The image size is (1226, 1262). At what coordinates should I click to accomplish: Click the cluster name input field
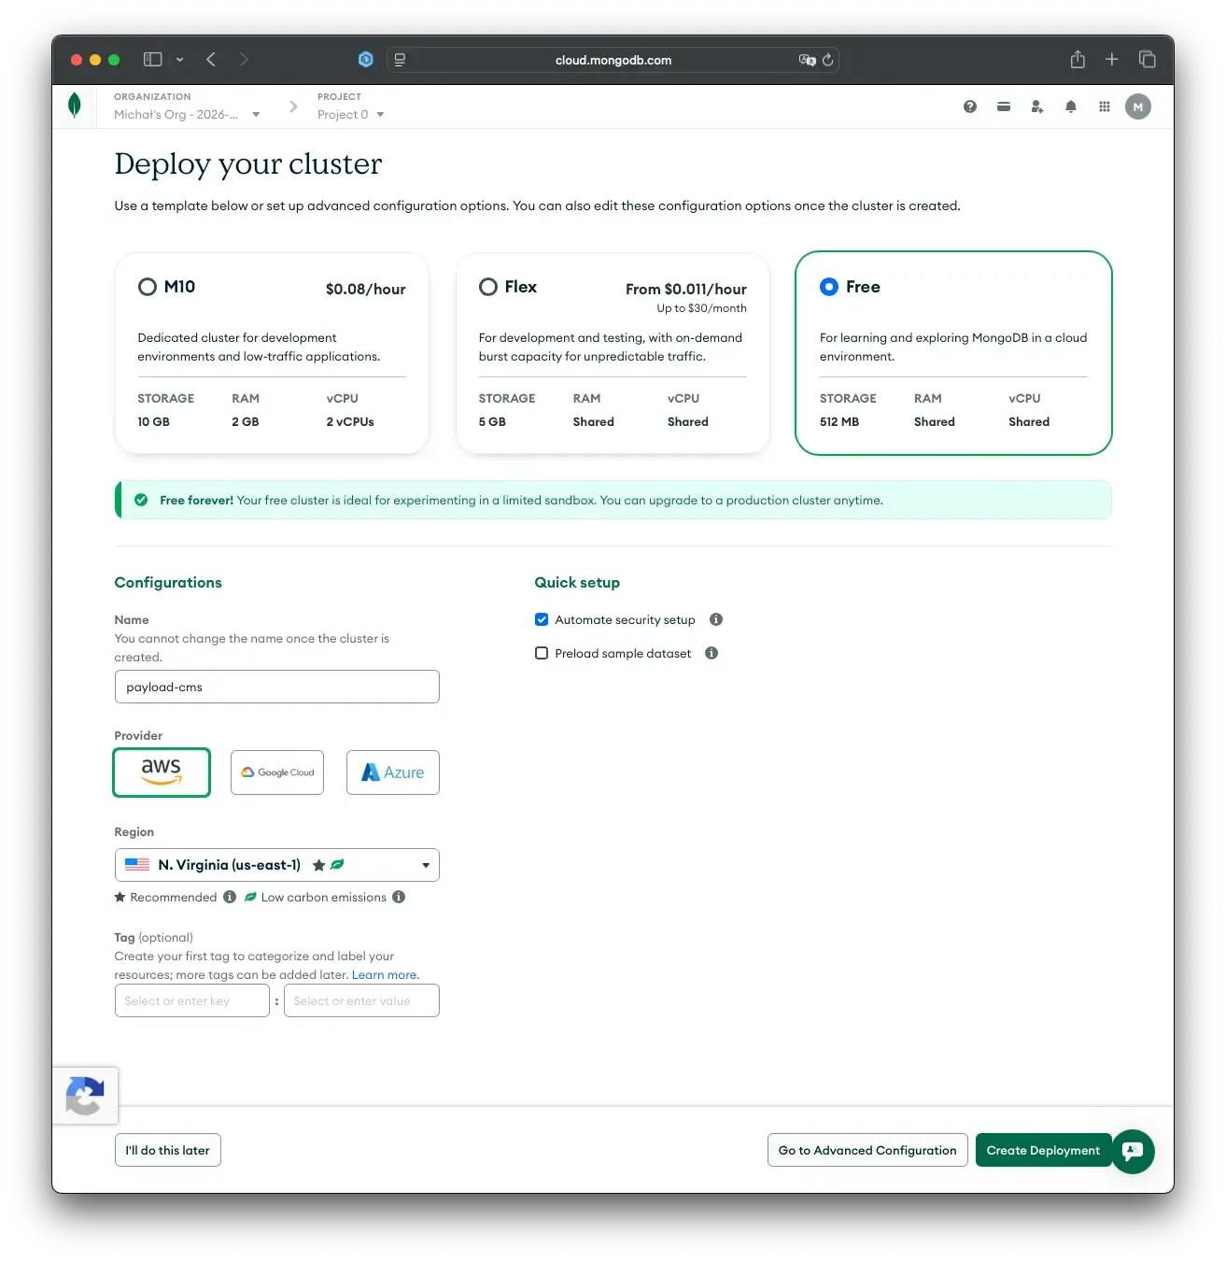coord(277,687)
